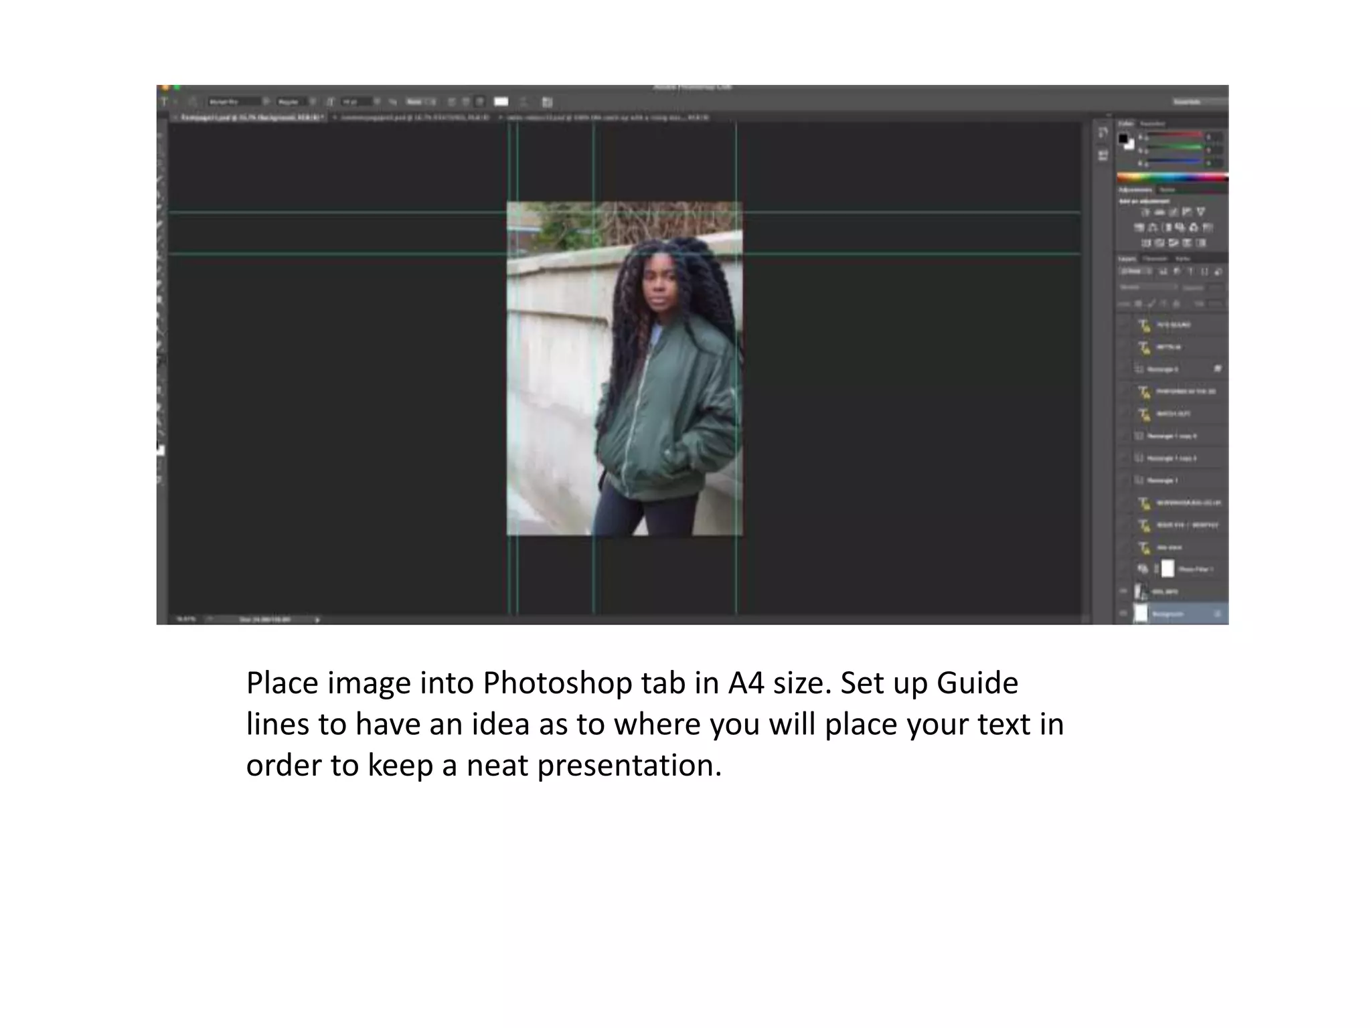Toggle visibility of the photo layer above Background
The height and width of the screenshot is (1028, 1371).
point(1123,591)
